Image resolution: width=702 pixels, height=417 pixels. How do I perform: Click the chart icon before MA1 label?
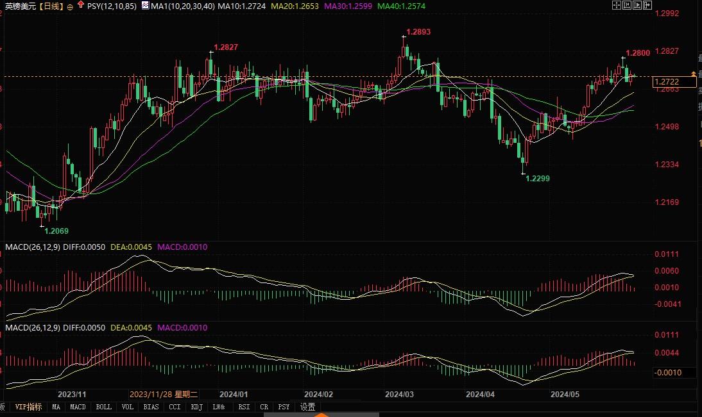click(144, 4)
